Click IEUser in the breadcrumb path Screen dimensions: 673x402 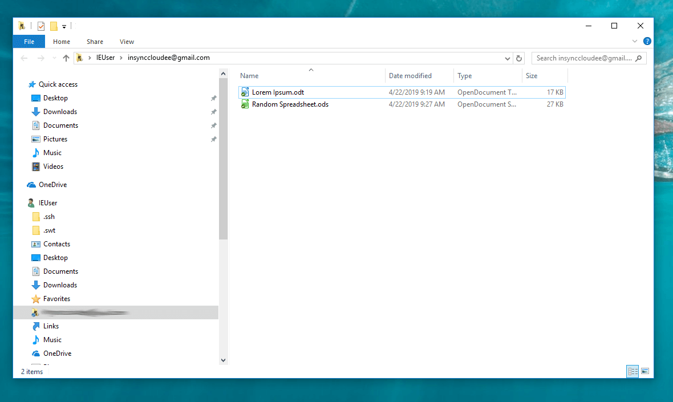[106, 58]
